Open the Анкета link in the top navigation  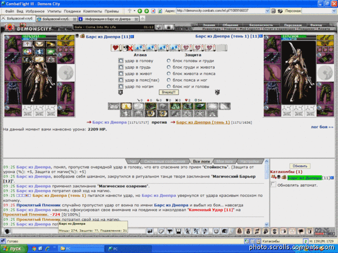coord(324,29)
